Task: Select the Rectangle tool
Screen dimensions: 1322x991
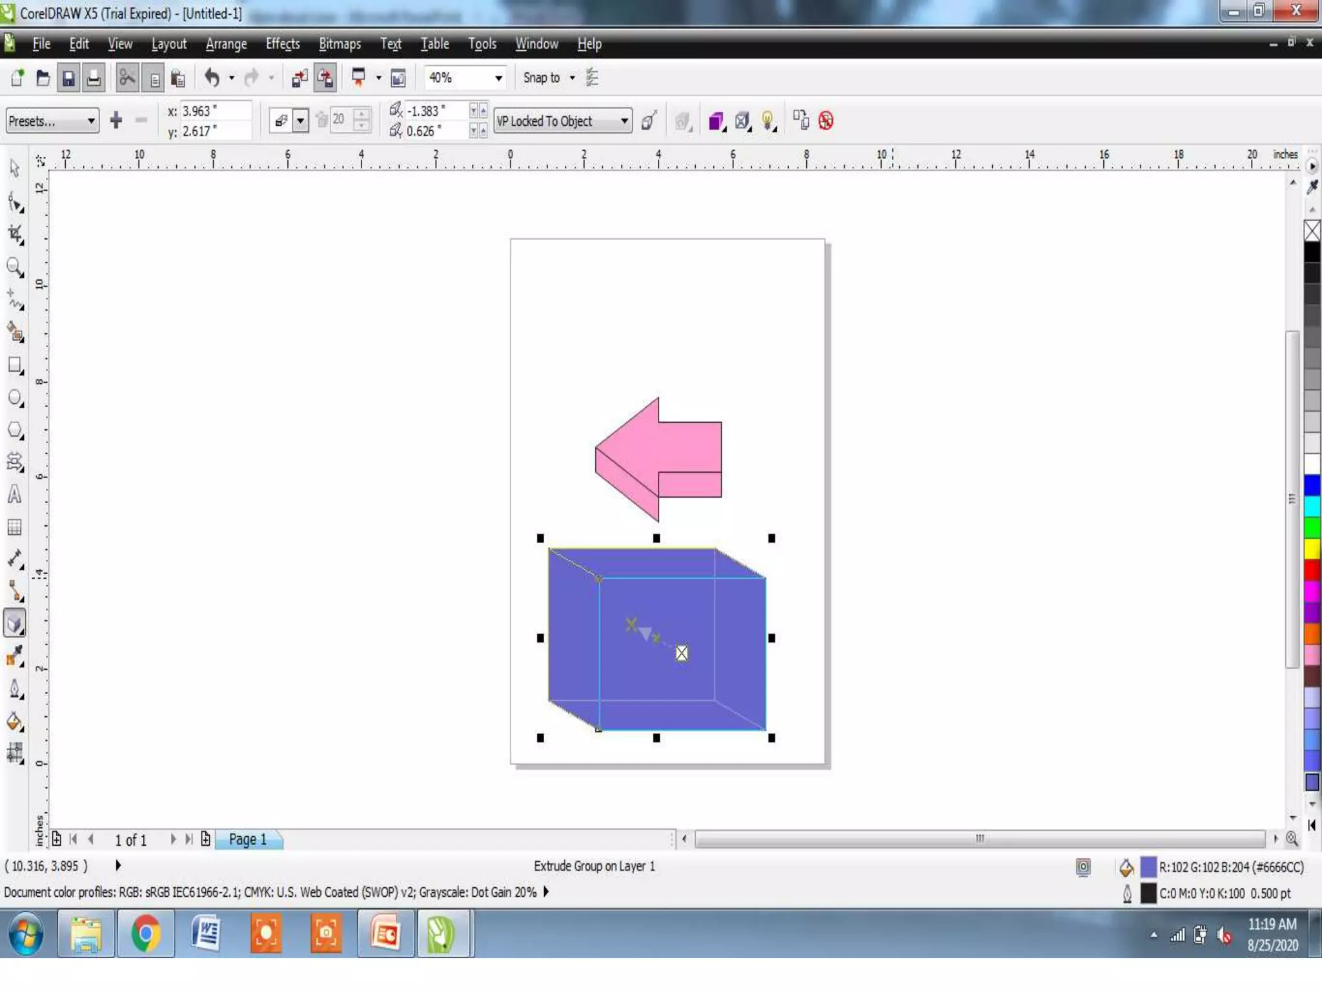Action: (15, 365)
